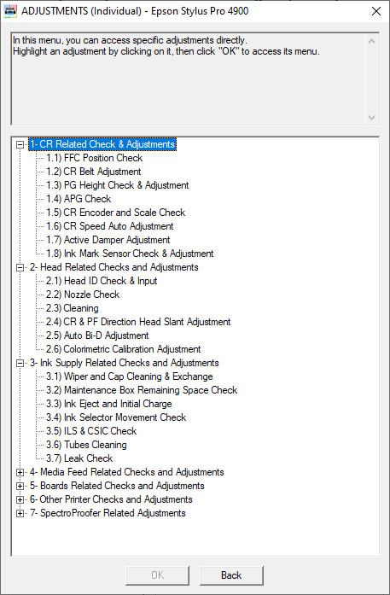Click the printer icon in the title bar
The width and height of the screenshot is (390, 595).
click(10, 11)
